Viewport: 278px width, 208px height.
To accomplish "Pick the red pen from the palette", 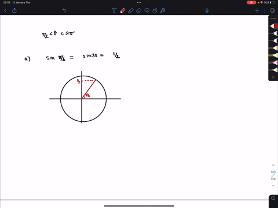I will [x=274, y=26].
